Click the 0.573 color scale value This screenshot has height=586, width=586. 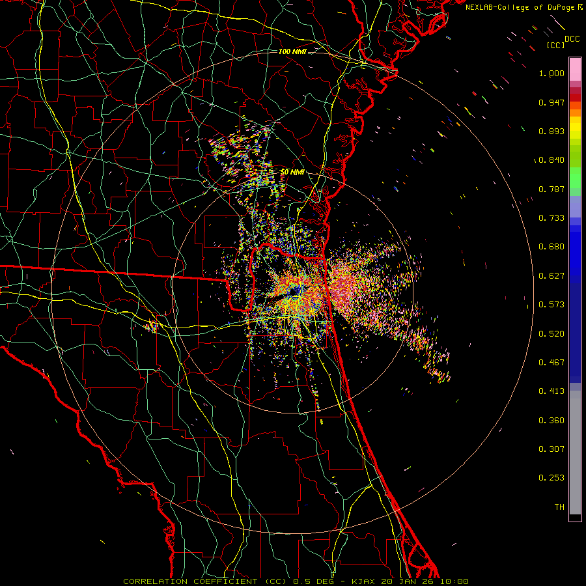point(551,305)
